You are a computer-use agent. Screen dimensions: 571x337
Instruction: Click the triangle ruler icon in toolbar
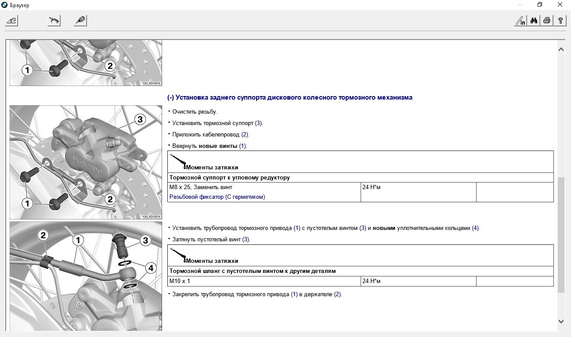(x=11, y=21)
